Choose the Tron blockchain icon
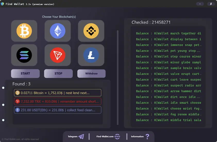Viewport: 217px width, 142px height. pyautogui.click(x=57, y=55)
